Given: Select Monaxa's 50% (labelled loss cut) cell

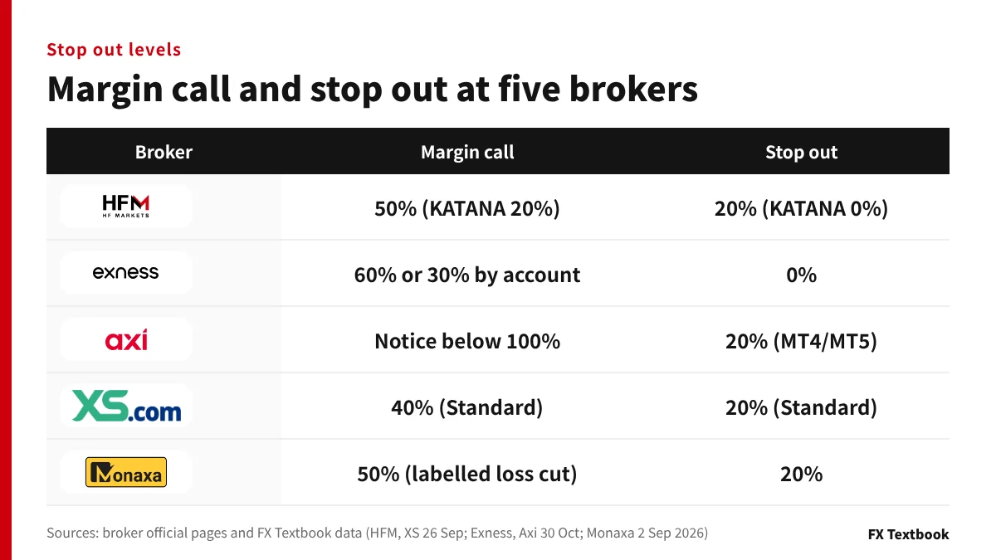Looking at the screenshot, I should (467, 474).
